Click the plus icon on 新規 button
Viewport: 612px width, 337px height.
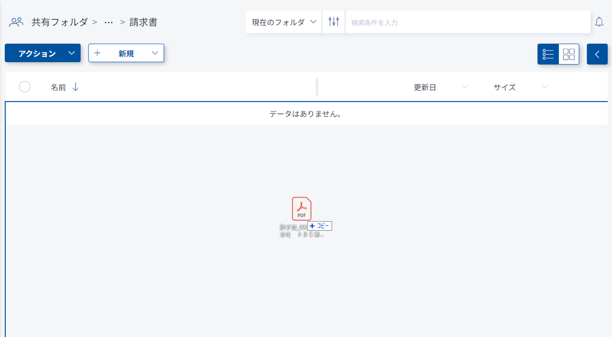98,53
